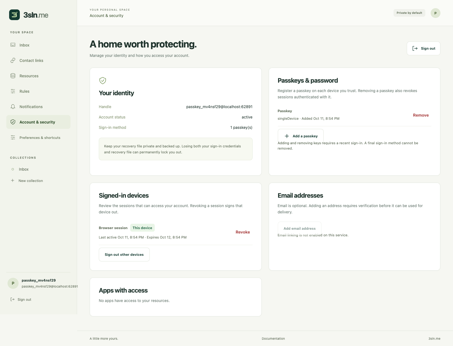Image resolution: width=453 pixels, height=346 pixels.
Task: Click the handle value passkey_mv4nsf29@localhost:62891 in Your identity
Action: (219, 107)
